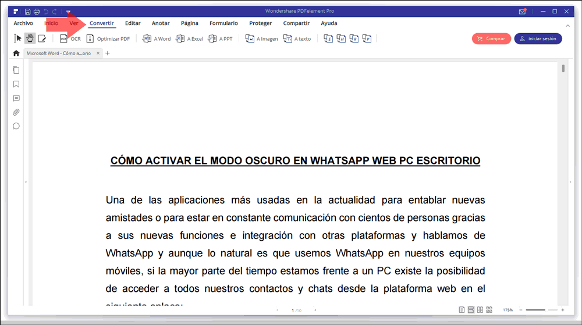Viewport: 582px width, 325px height.
Task: Expand the left side panel arrow
Action: click(26, 182)
